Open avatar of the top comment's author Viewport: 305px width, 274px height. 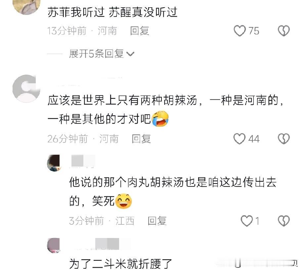pyautogui.click(x=26, y=6)
